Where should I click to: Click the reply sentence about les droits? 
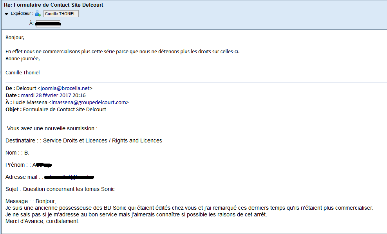click(x=123, y=52)
